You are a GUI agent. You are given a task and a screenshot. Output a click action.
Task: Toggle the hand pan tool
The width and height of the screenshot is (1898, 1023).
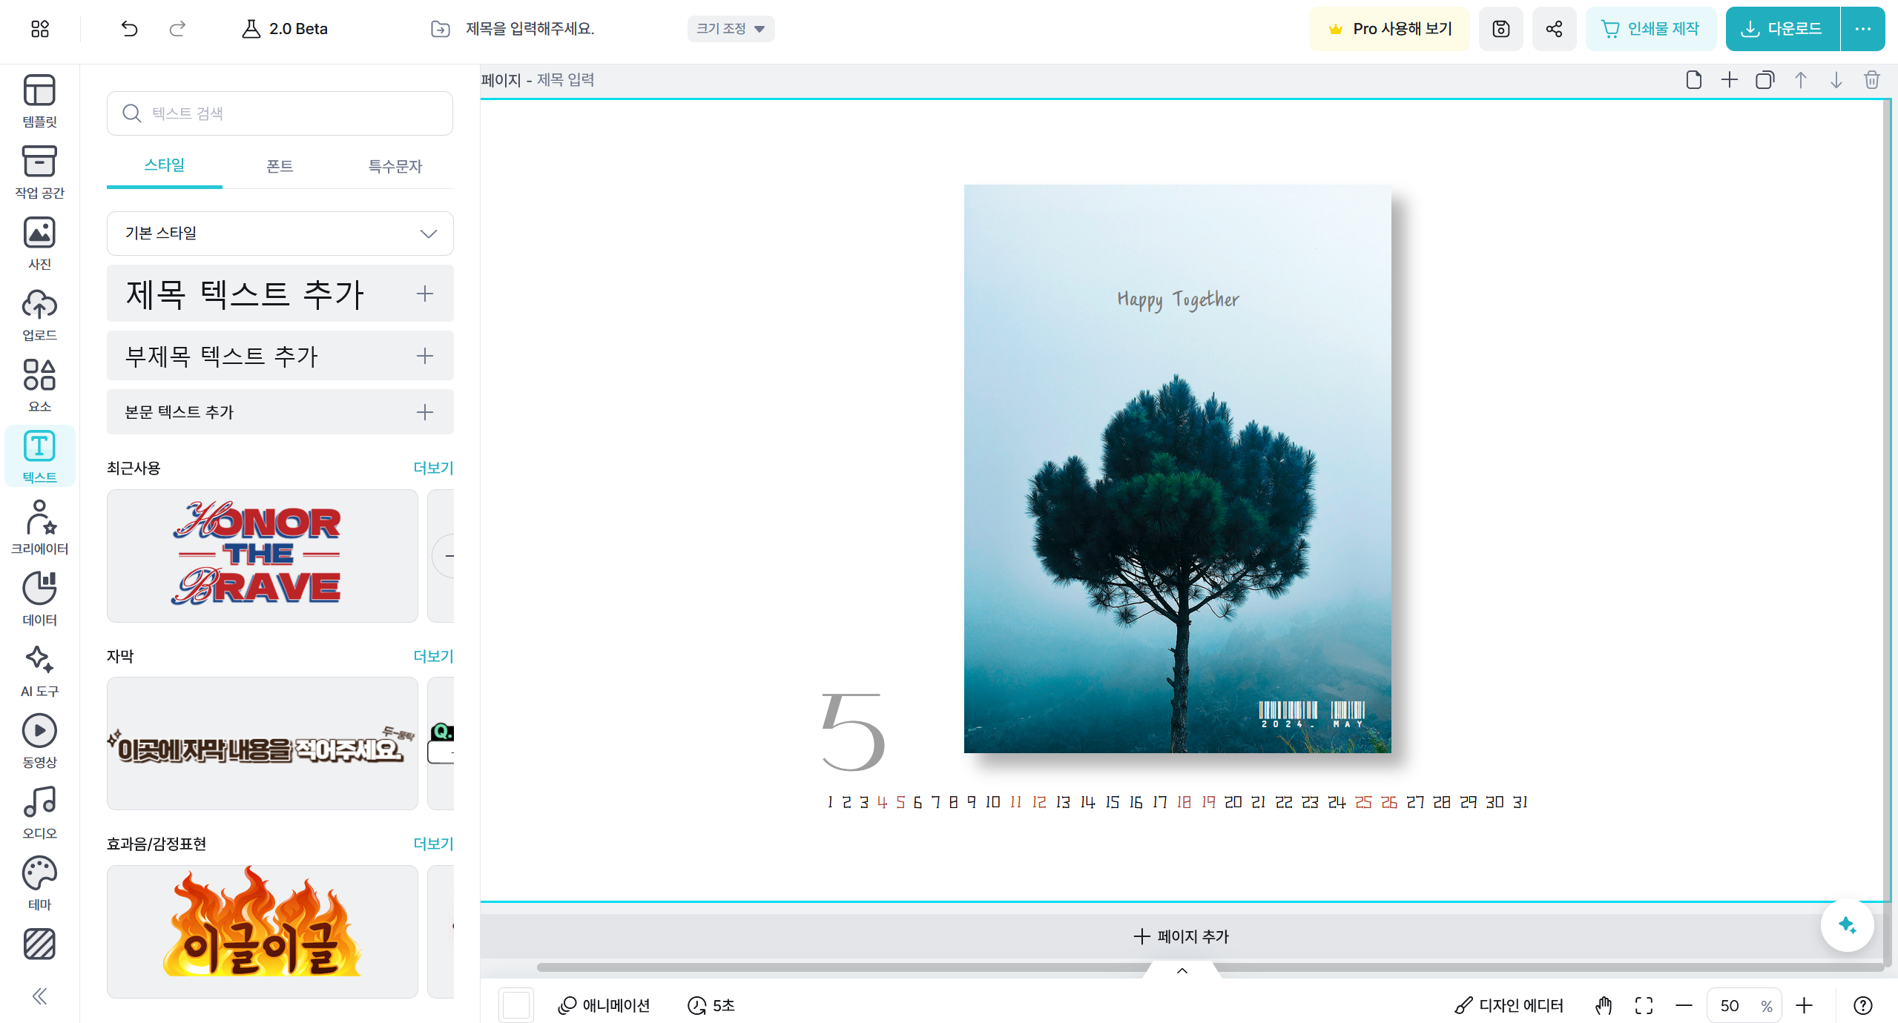click(x=1604, y=1005)
